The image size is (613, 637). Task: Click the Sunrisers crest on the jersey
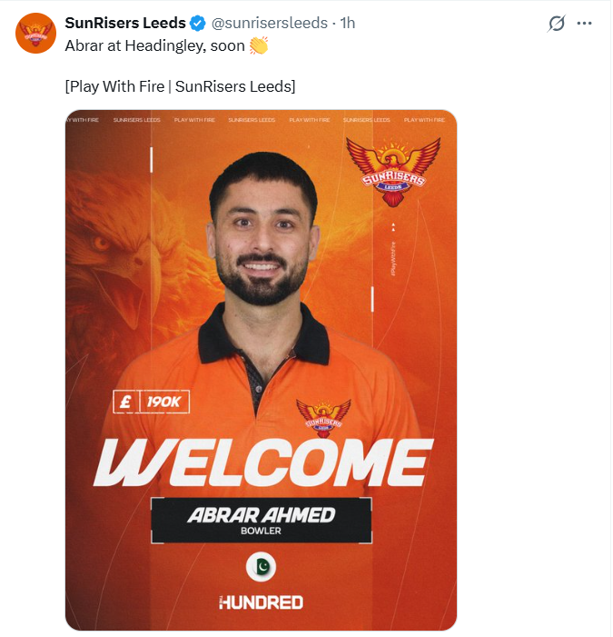[323, 418]
